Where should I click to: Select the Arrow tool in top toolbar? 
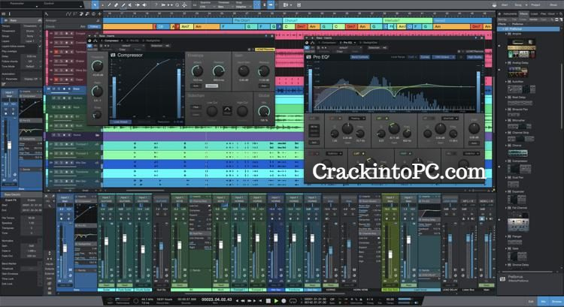[x=95, y=5]
